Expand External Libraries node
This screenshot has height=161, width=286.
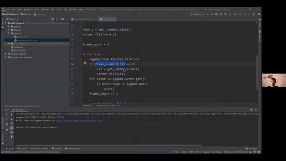[5, 54]
